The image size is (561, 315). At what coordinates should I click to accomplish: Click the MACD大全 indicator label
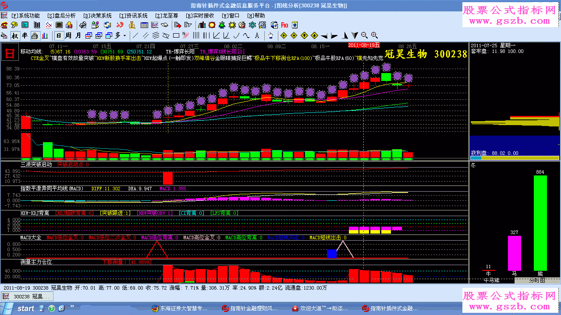[31, 238]
